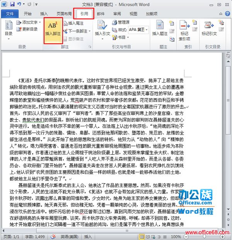Click the 标记索引项 button
Image resolution: width=232 pixels, height=240 pixels.
click(x=184, y=31)
